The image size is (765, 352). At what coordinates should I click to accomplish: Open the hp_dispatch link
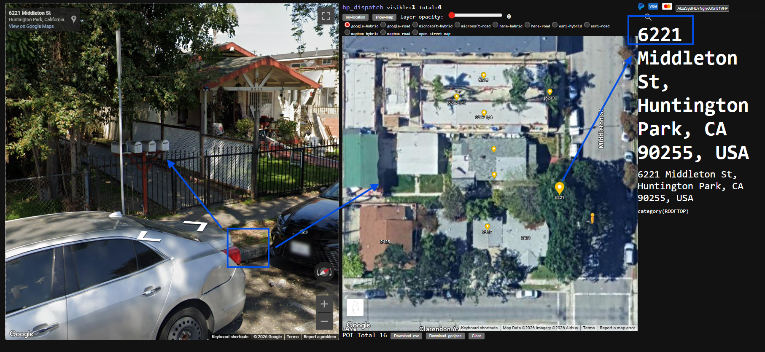[x=362, y=7]
